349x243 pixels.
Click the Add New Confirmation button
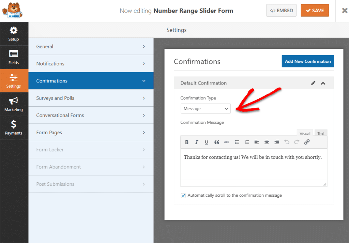[x=307, y=61]
